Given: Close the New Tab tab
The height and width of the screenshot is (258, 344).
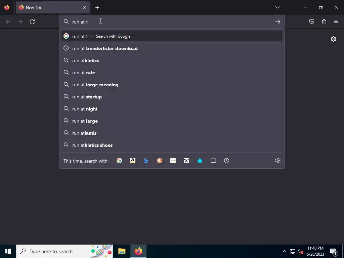Looking at the screenshot, I should (x=85, y=7).
